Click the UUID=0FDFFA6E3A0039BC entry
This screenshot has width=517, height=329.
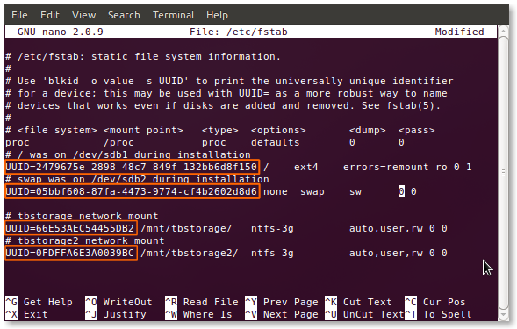(x=70, y=254)
